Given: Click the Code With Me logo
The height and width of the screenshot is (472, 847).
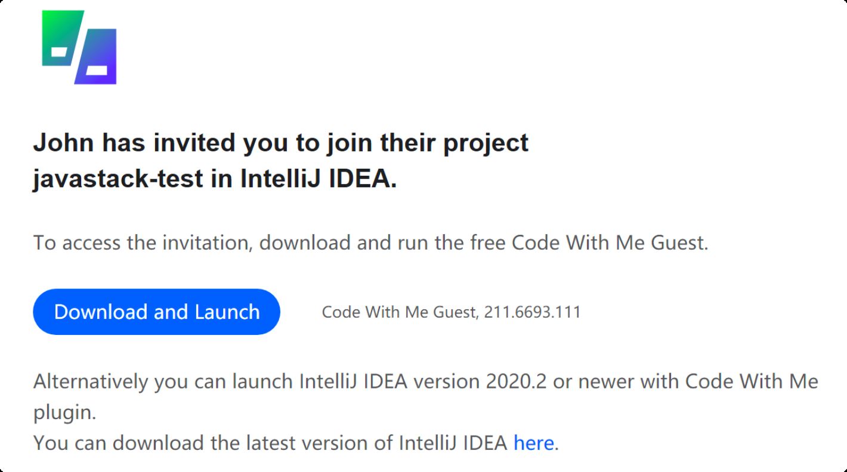Looking at the screenshot, I should [79, 47].
